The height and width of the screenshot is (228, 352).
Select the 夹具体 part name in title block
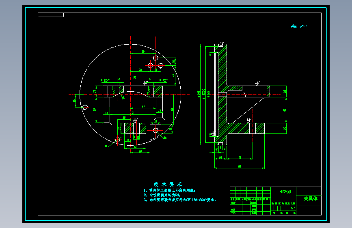(x=311, y=199)
